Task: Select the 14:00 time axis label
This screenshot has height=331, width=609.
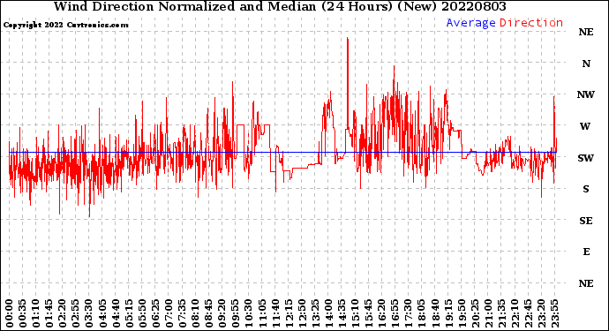Action: pos(328,313)
